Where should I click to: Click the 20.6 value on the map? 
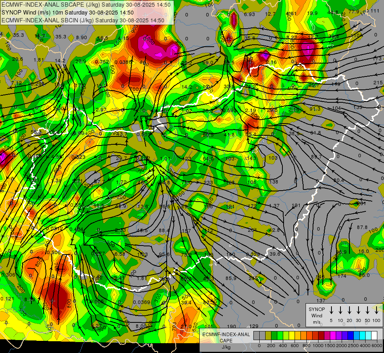17,59
